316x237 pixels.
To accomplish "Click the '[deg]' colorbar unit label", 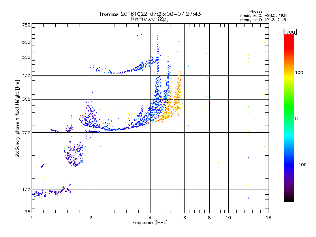I will coord(290,32).
